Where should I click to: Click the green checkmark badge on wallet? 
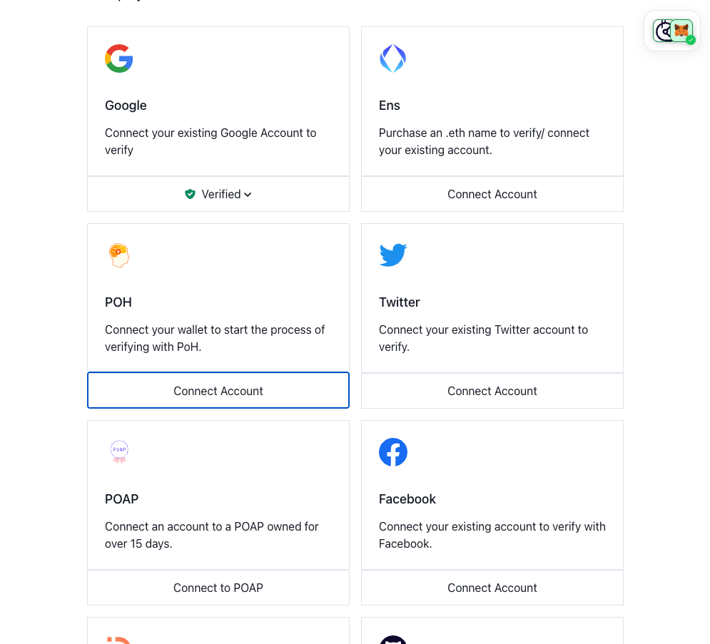(x=691, y=41)
